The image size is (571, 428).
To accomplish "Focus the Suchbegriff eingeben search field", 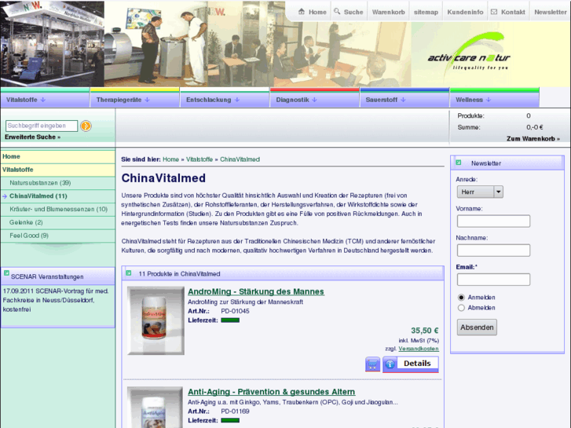I will pyautogui.click(x=42, y=126).
